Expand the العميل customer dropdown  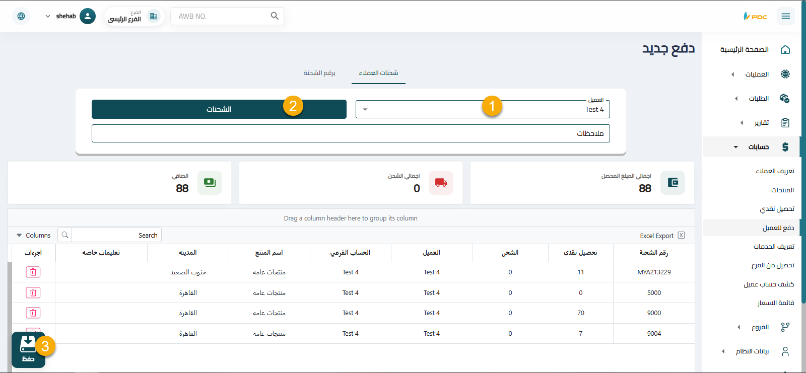pyautogui.click(x=365, y=109)
